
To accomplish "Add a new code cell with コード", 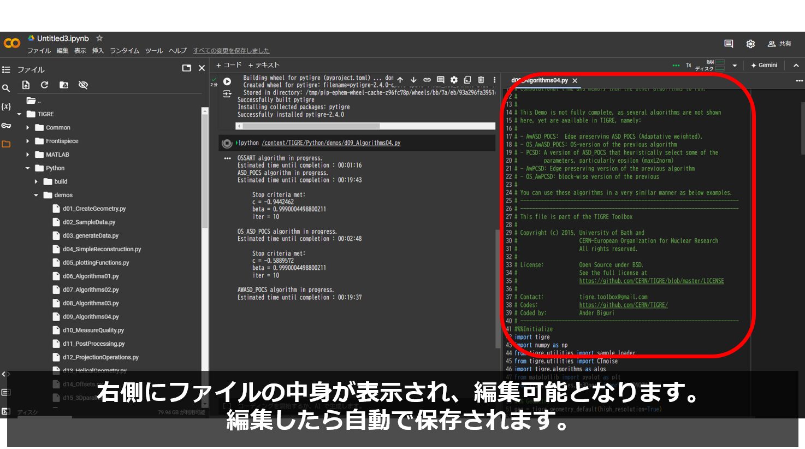I will (229, 64).
